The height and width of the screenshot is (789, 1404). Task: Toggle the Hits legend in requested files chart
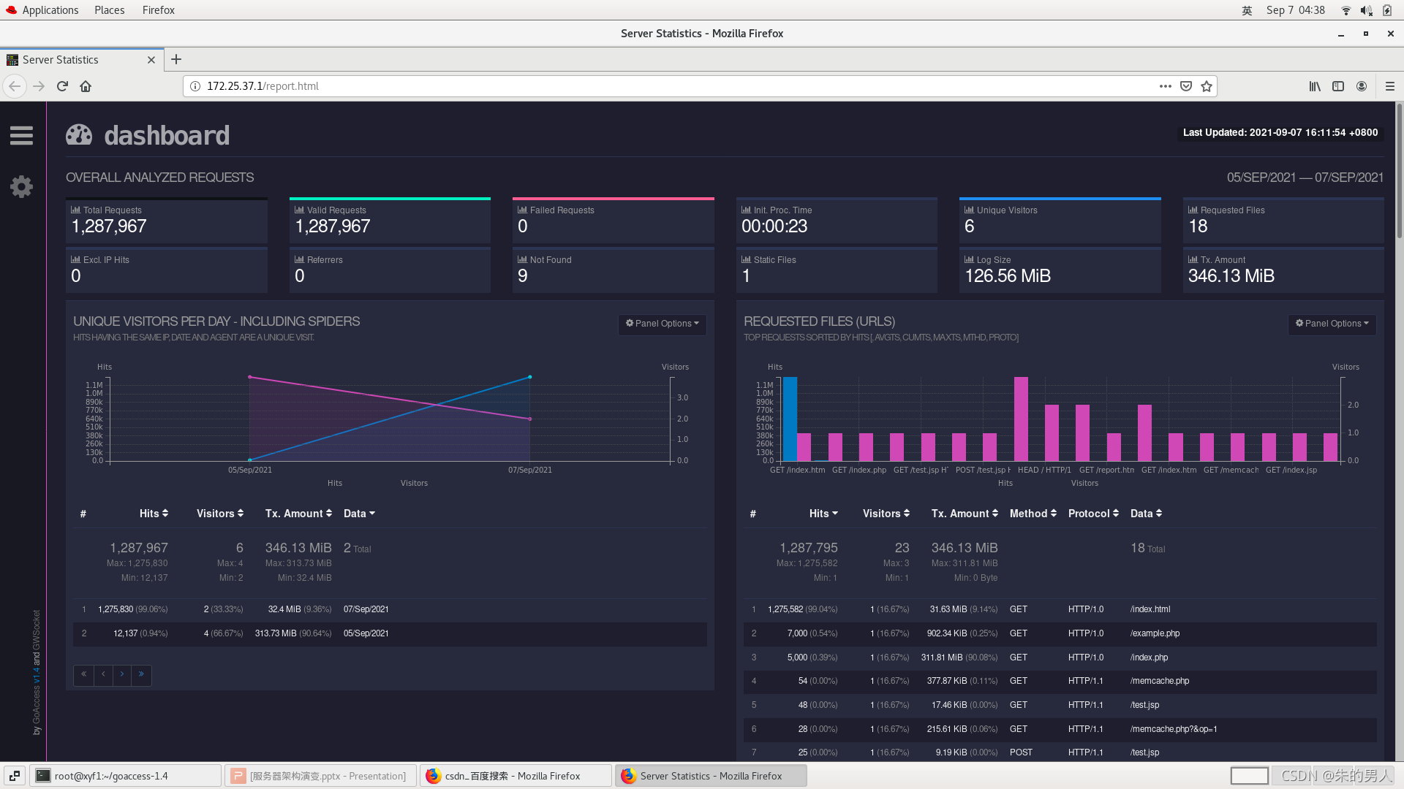tap(1005, 483)
